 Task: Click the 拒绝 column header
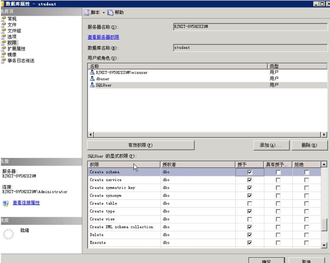click(x=307, y=164)
